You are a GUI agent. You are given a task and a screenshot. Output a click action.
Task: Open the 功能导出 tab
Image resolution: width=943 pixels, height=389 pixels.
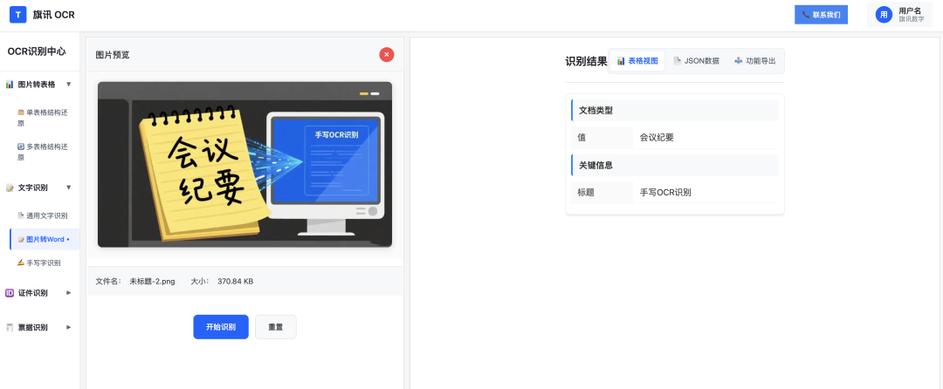click(754, 61)
